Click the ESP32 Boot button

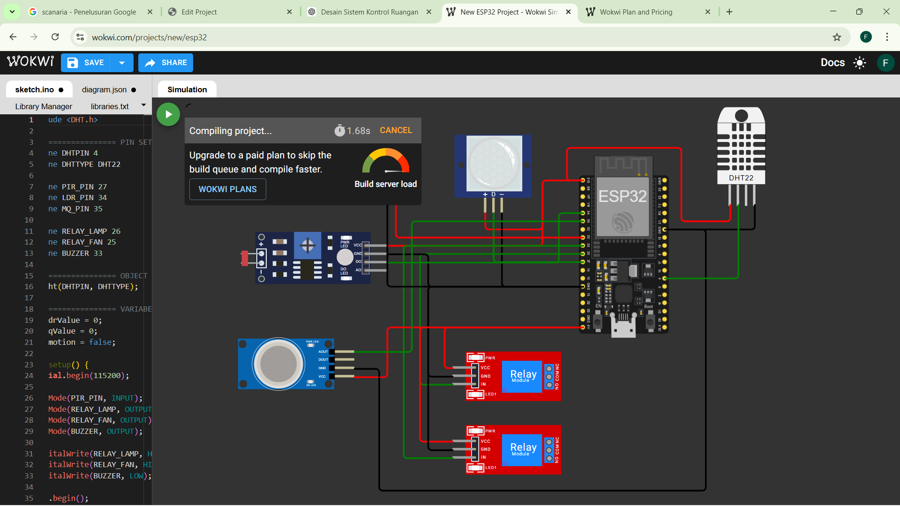pyautogui.click(x=650, y=321)
